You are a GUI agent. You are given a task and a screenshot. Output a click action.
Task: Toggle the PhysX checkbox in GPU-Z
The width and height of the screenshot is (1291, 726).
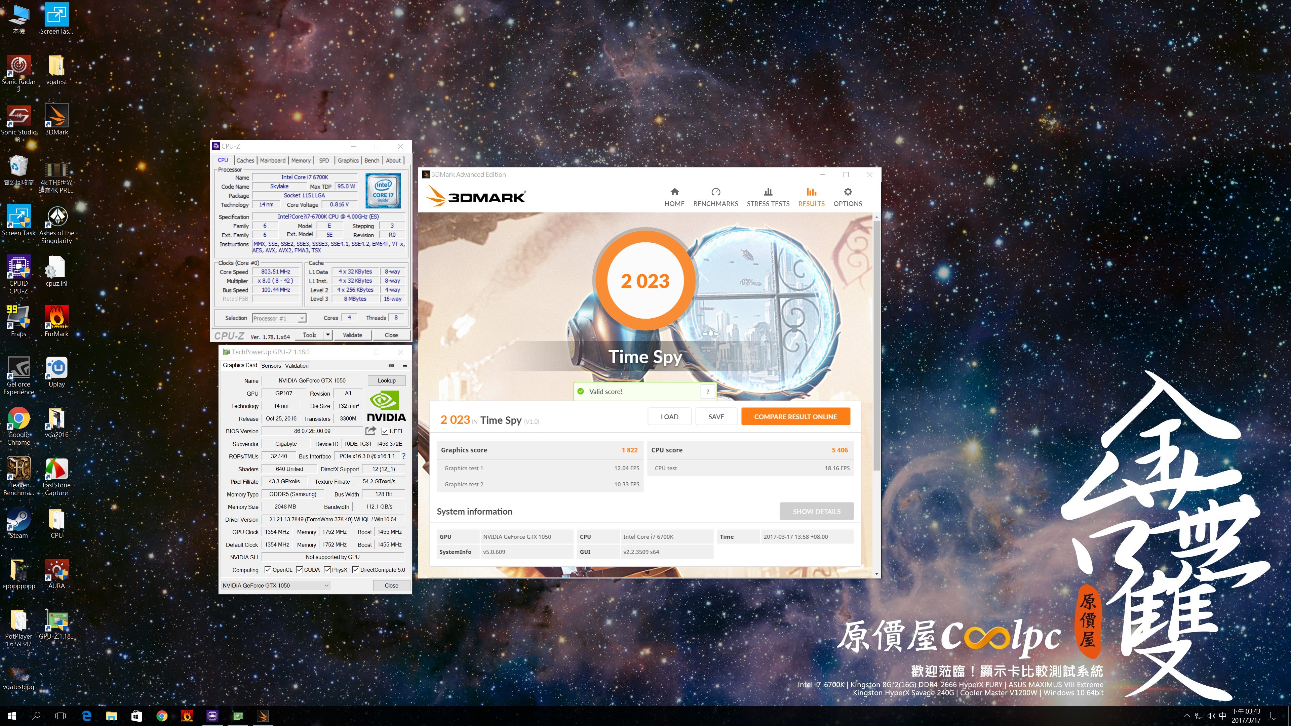point(327,570)
